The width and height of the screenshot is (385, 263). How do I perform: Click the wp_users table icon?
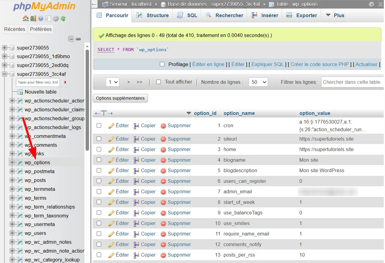(x=20, y=233)
